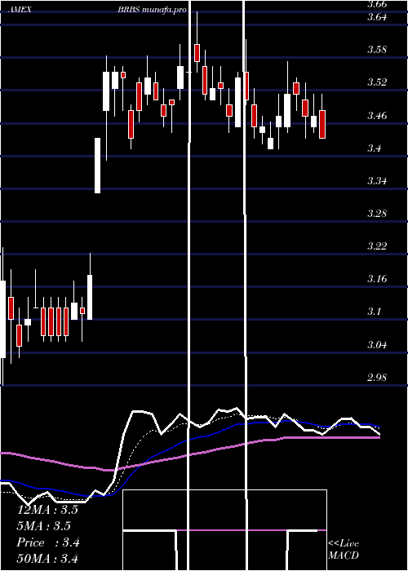408x571 pixels.
Task: Click the last red candle on the right
Action: tap(322, 124)
